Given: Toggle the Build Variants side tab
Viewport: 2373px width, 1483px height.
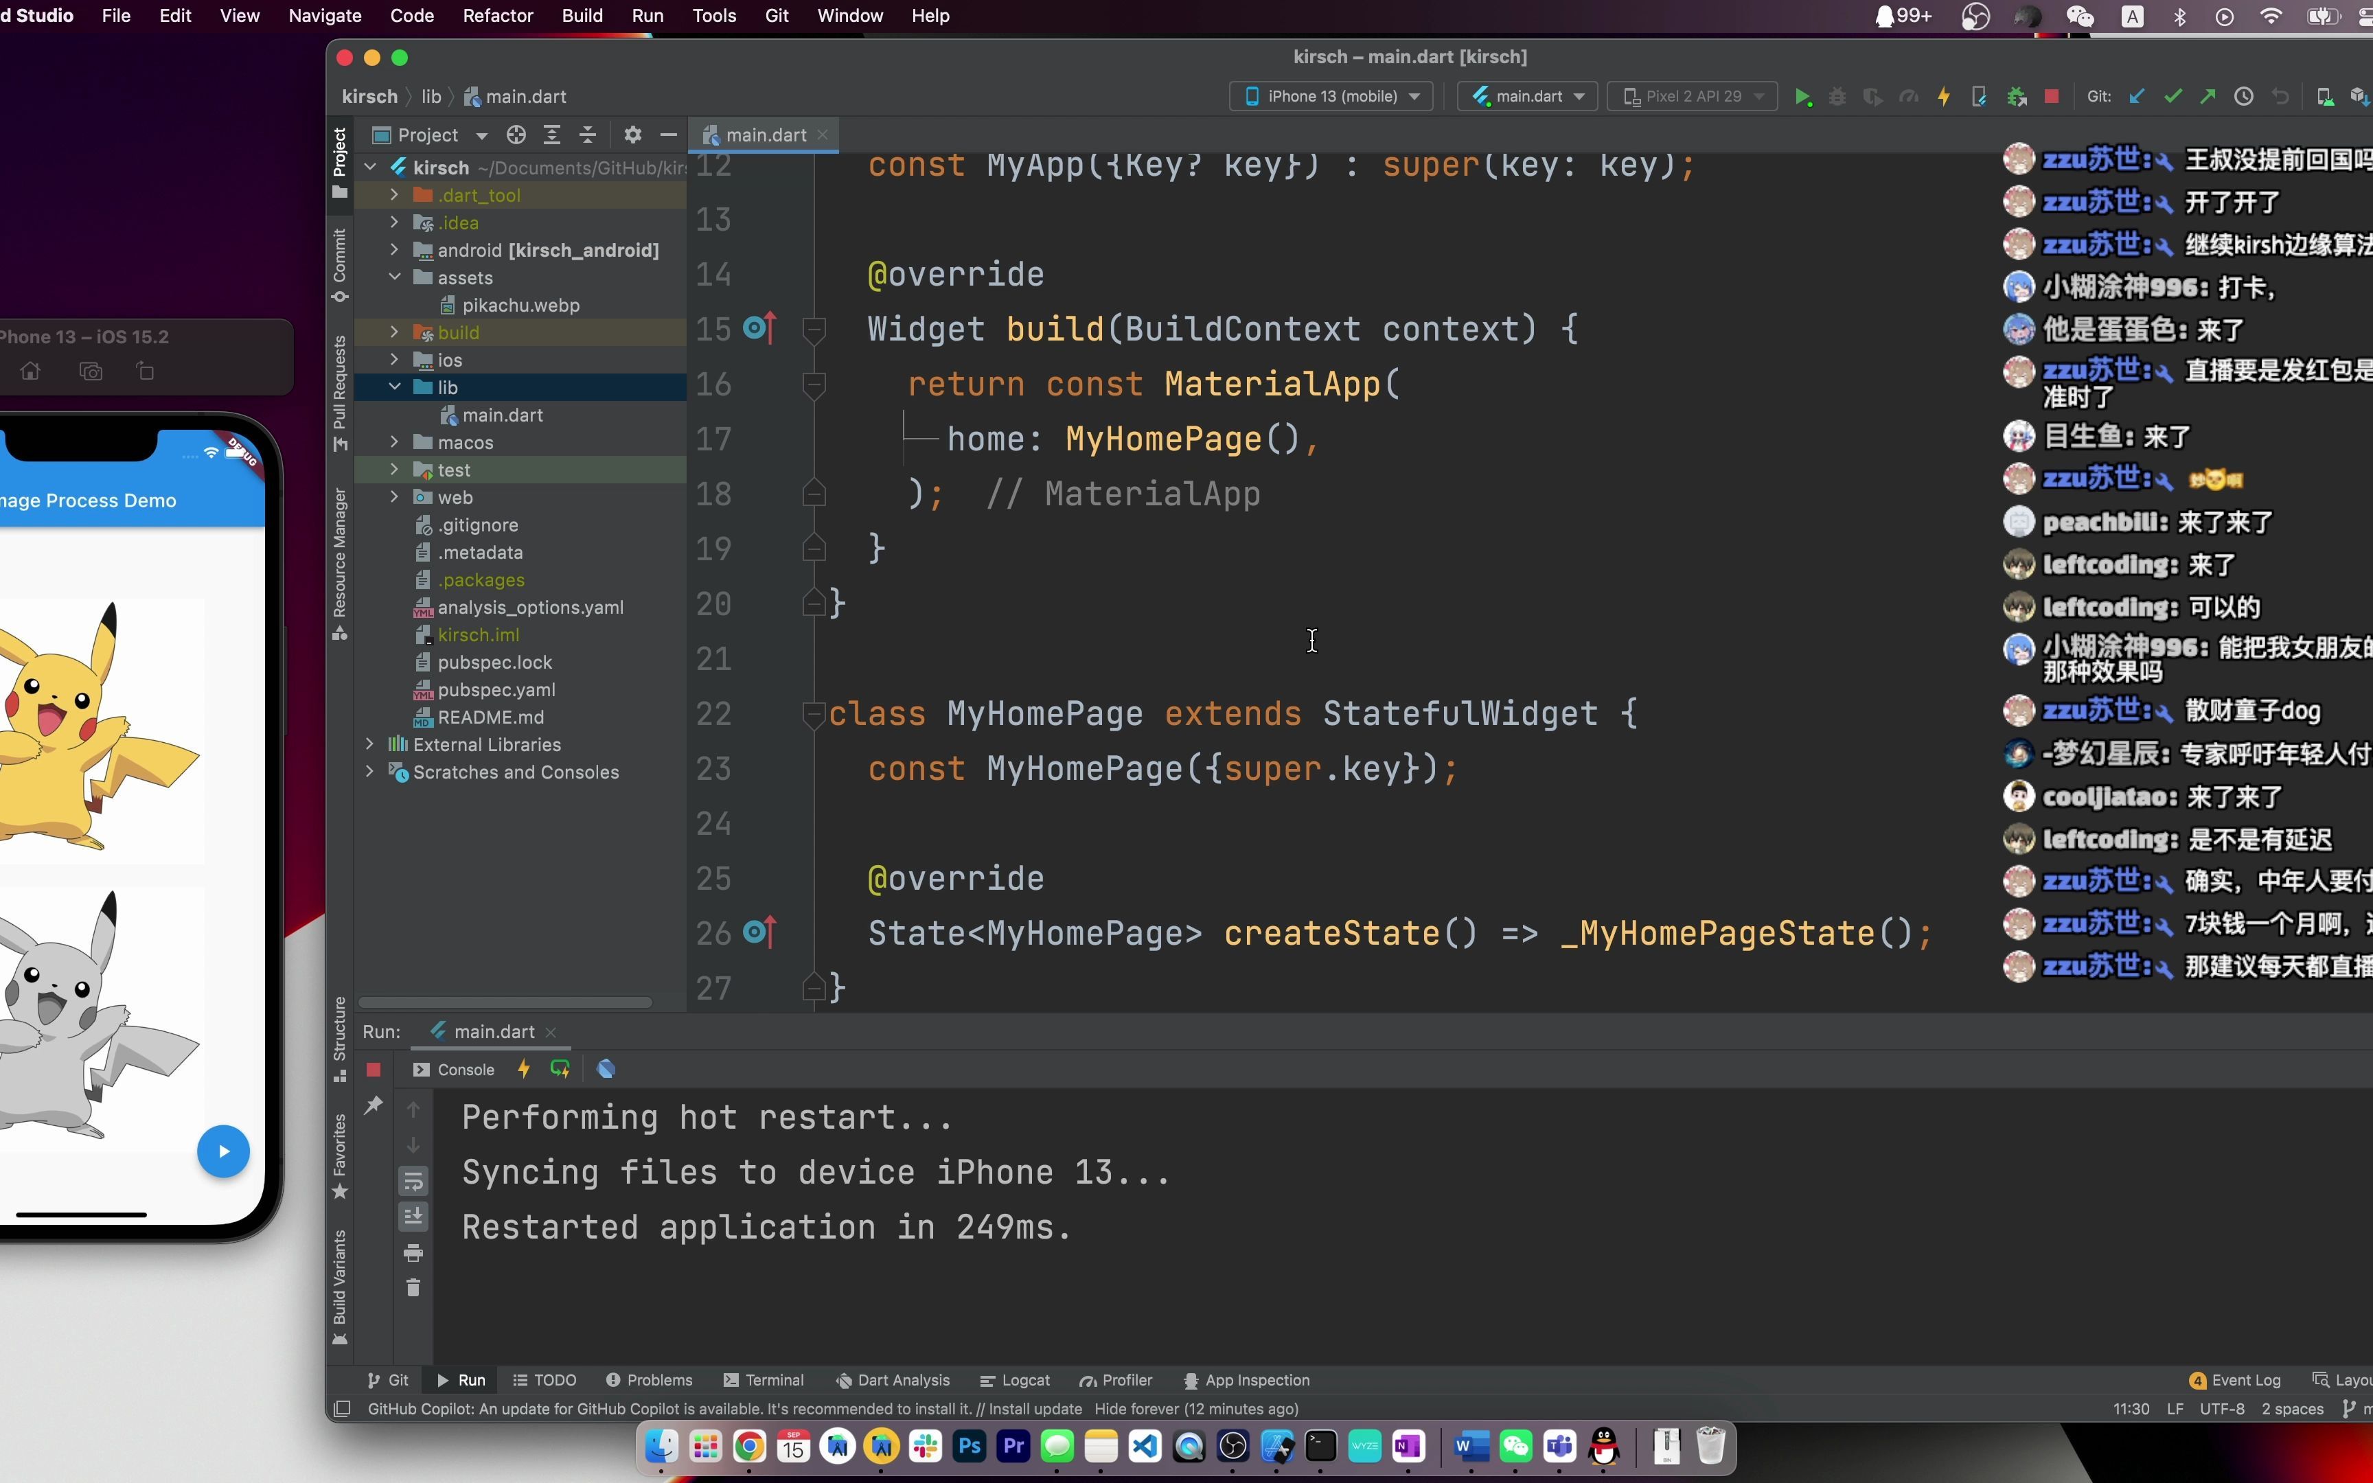Looking at the screenshot, I should pyautogui.click(x=339, y=1288).
